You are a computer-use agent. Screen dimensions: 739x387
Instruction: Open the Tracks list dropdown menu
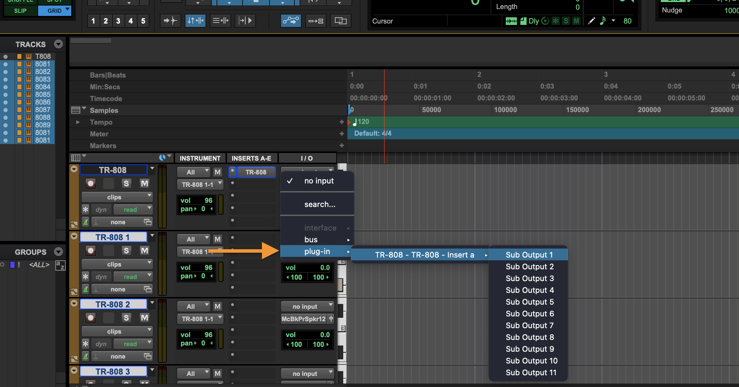click(x=58, y=44)
